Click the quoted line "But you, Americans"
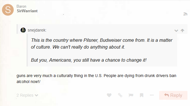The height and width of the screenshot is (106, 190). pos(89,60)
